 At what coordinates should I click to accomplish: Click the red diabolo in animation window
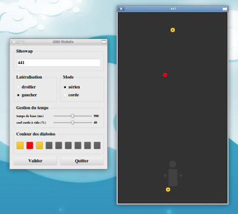[x=165, y=75]
